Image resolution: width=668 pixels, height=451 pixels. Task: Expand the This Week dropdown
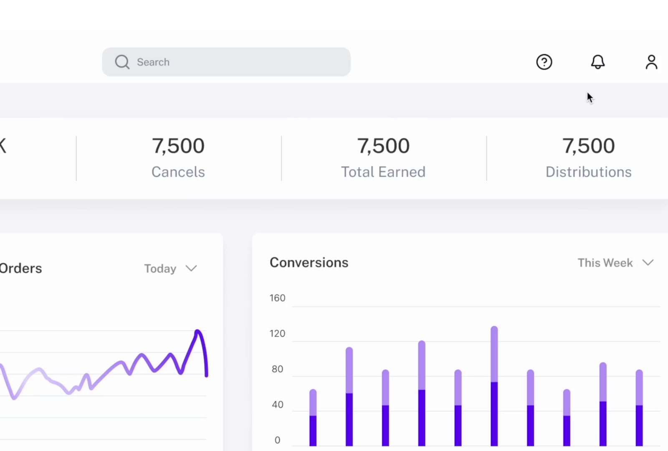pyautogui.click(x=615, y=263)
